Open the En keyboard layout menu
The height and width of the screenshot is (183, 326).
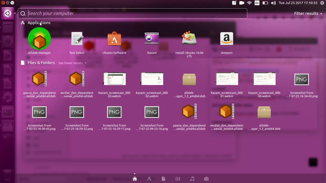tap(257, 3)
